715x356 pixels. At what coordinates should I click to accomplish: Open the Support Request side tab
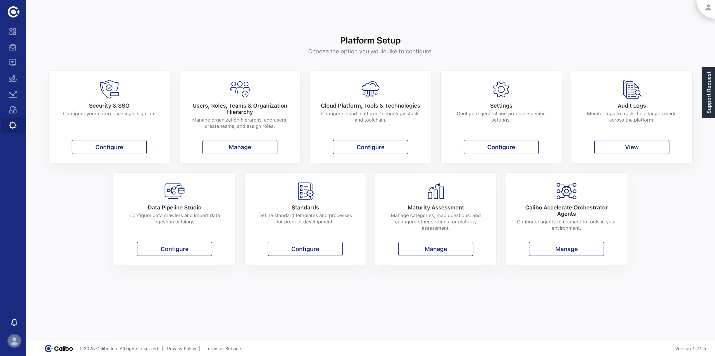pos(709,93)
